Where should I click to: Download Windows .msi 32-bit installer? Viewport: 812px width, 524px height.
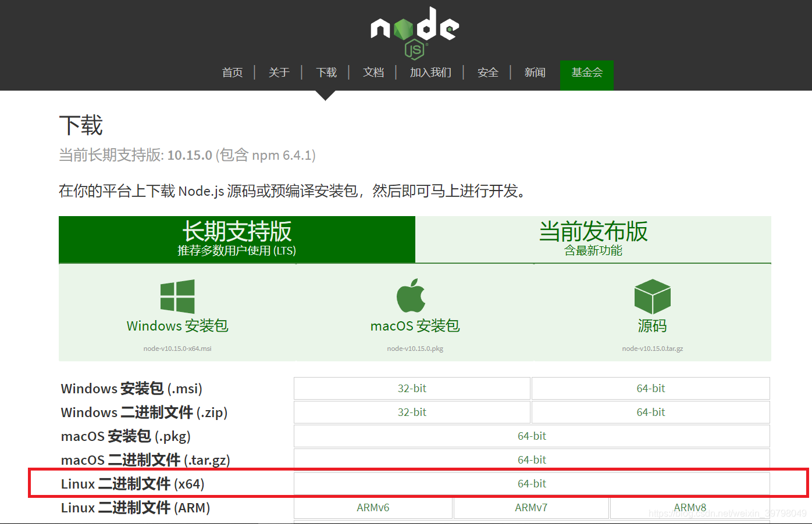(x=412, y=389)
